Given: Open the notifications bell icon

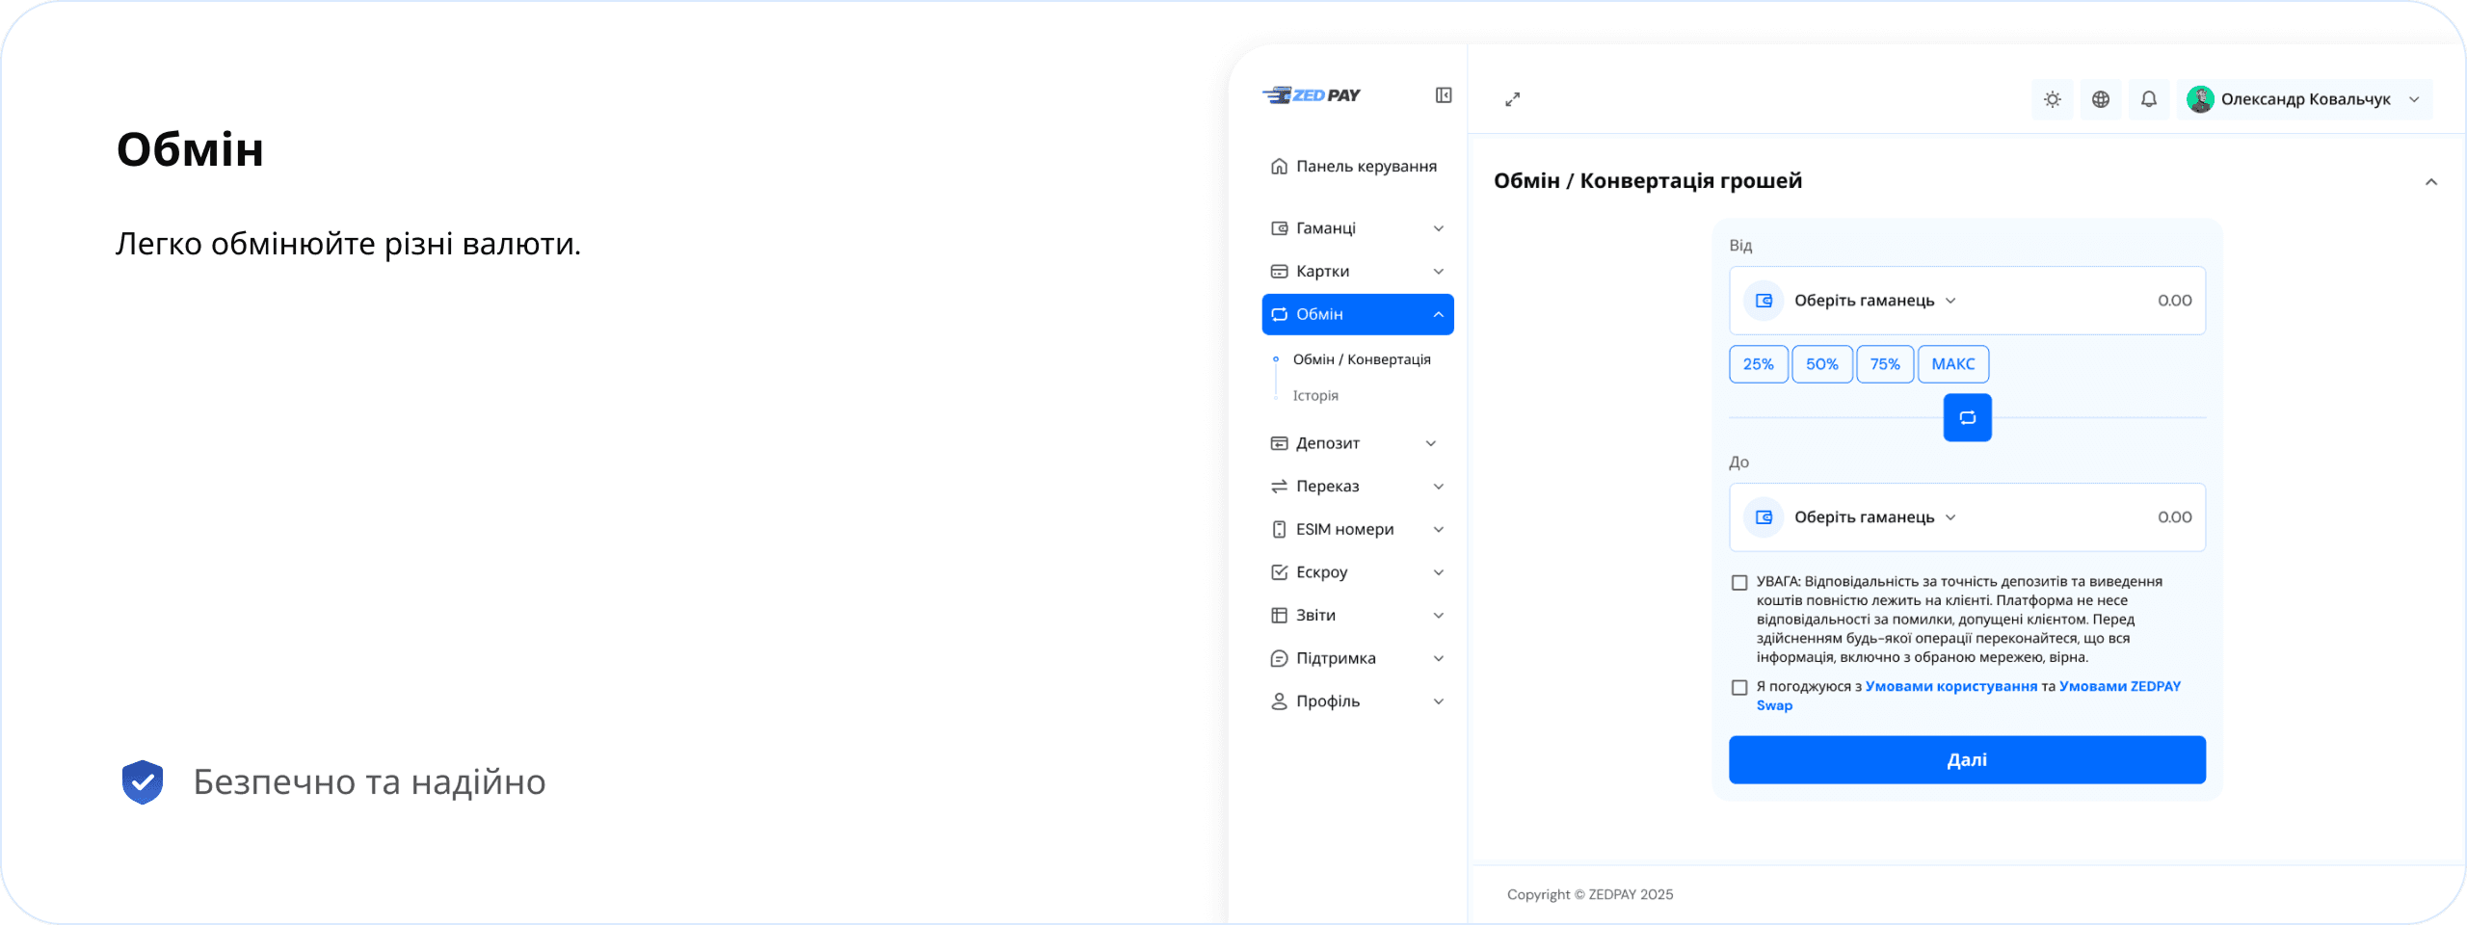Looking at the screenshot, I should tap(2148, 99).
